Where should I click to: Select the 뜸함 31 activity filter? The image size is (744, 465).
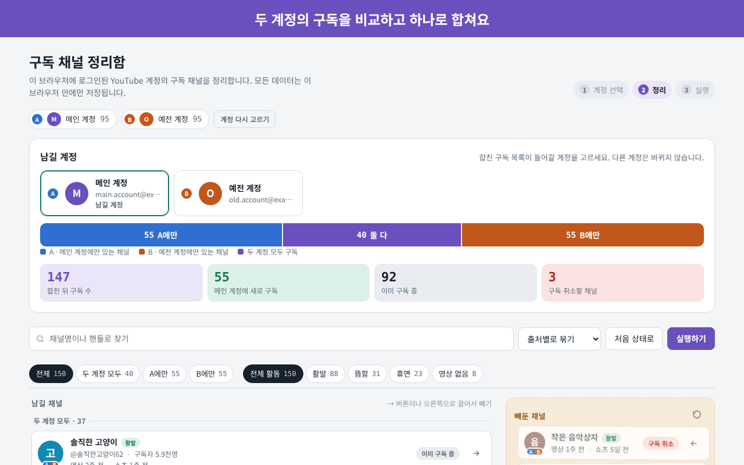[x=367, y=374]
